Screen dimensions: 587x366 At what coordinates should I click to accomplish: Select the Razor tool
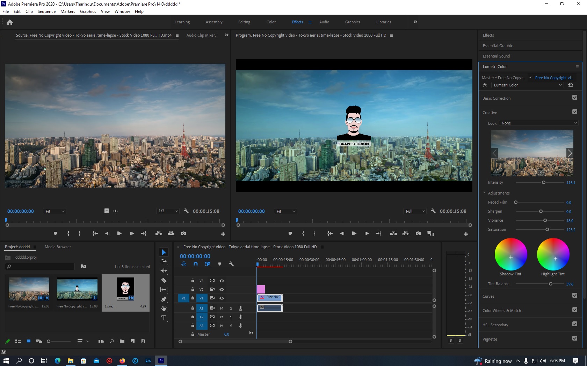[x=164, y=280]
